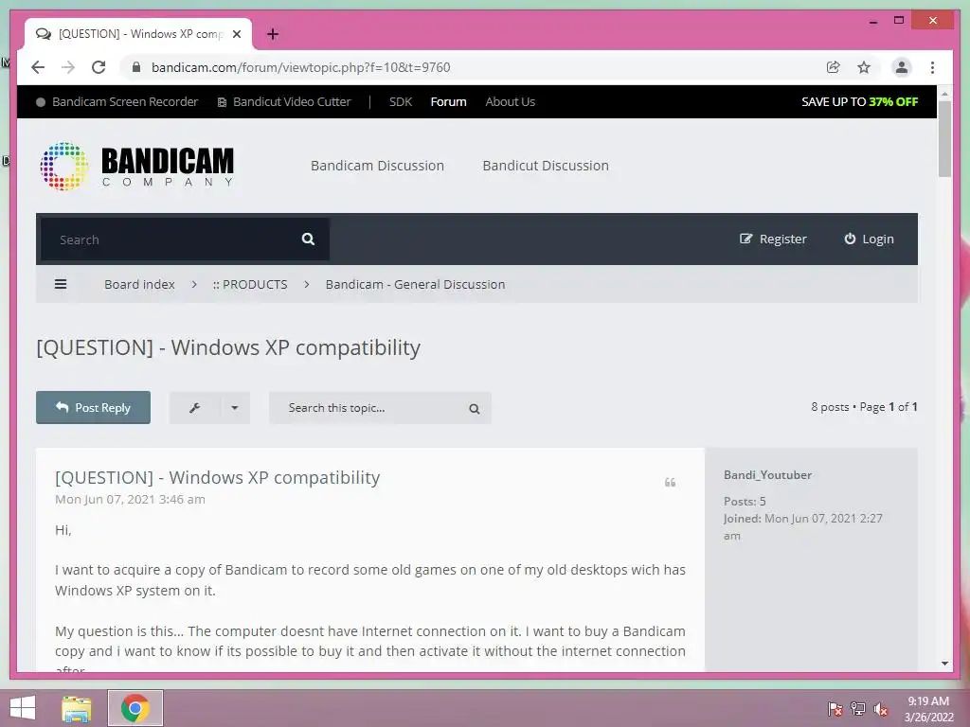
Task: Click the page scrollbar thumb
Action: click(944, 138)
